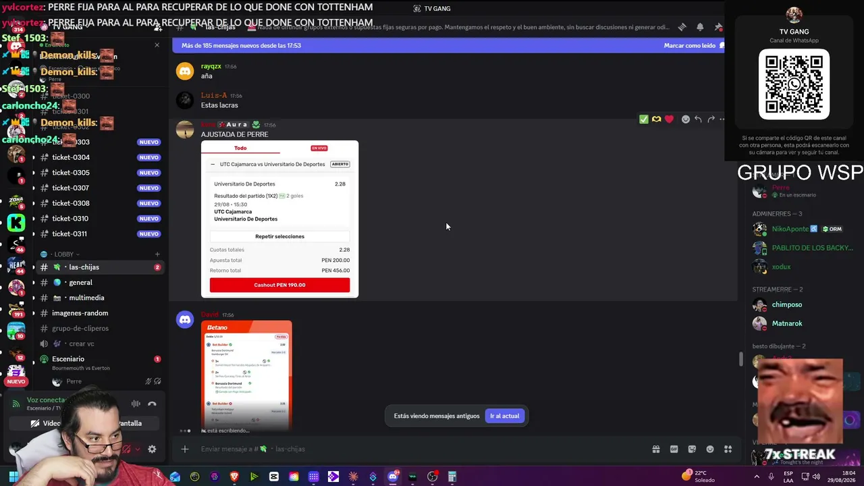The height and width of the screenshot is (486, 864).
Task: Reply to the AJUSTADA DE PERRE message
Action: [x=698, y=119]
